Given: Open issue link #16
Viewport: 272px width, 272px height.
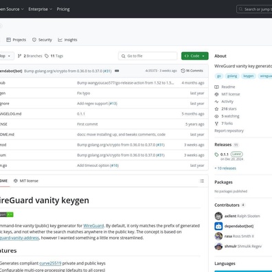Looking at the screenshot, I should pos(114,166).
